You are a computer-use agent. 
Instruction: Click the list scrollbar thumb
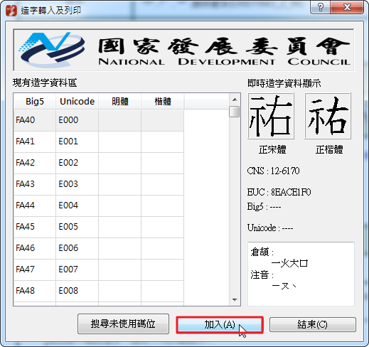[x=235, y=112]
